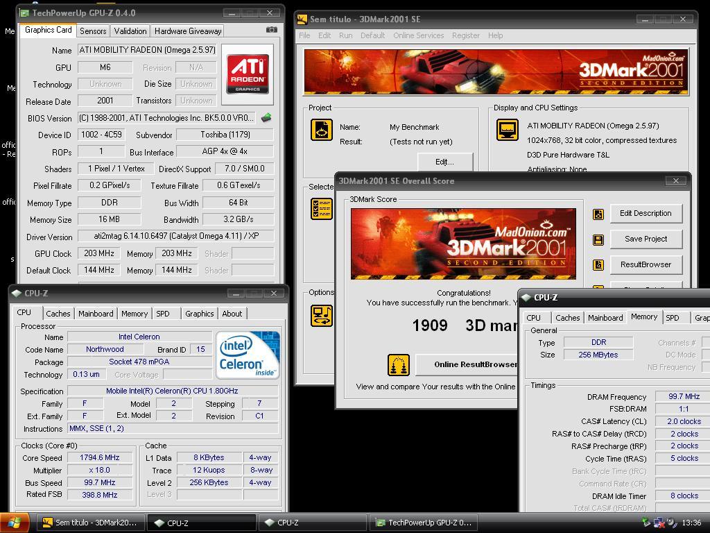The image size is (710, 533).
Task: Open the Validation tab in GPU-Z
Action: click(x=130, y=31)
